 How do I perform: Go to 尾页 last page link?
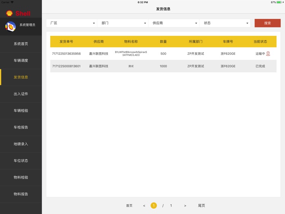[201, 206]
